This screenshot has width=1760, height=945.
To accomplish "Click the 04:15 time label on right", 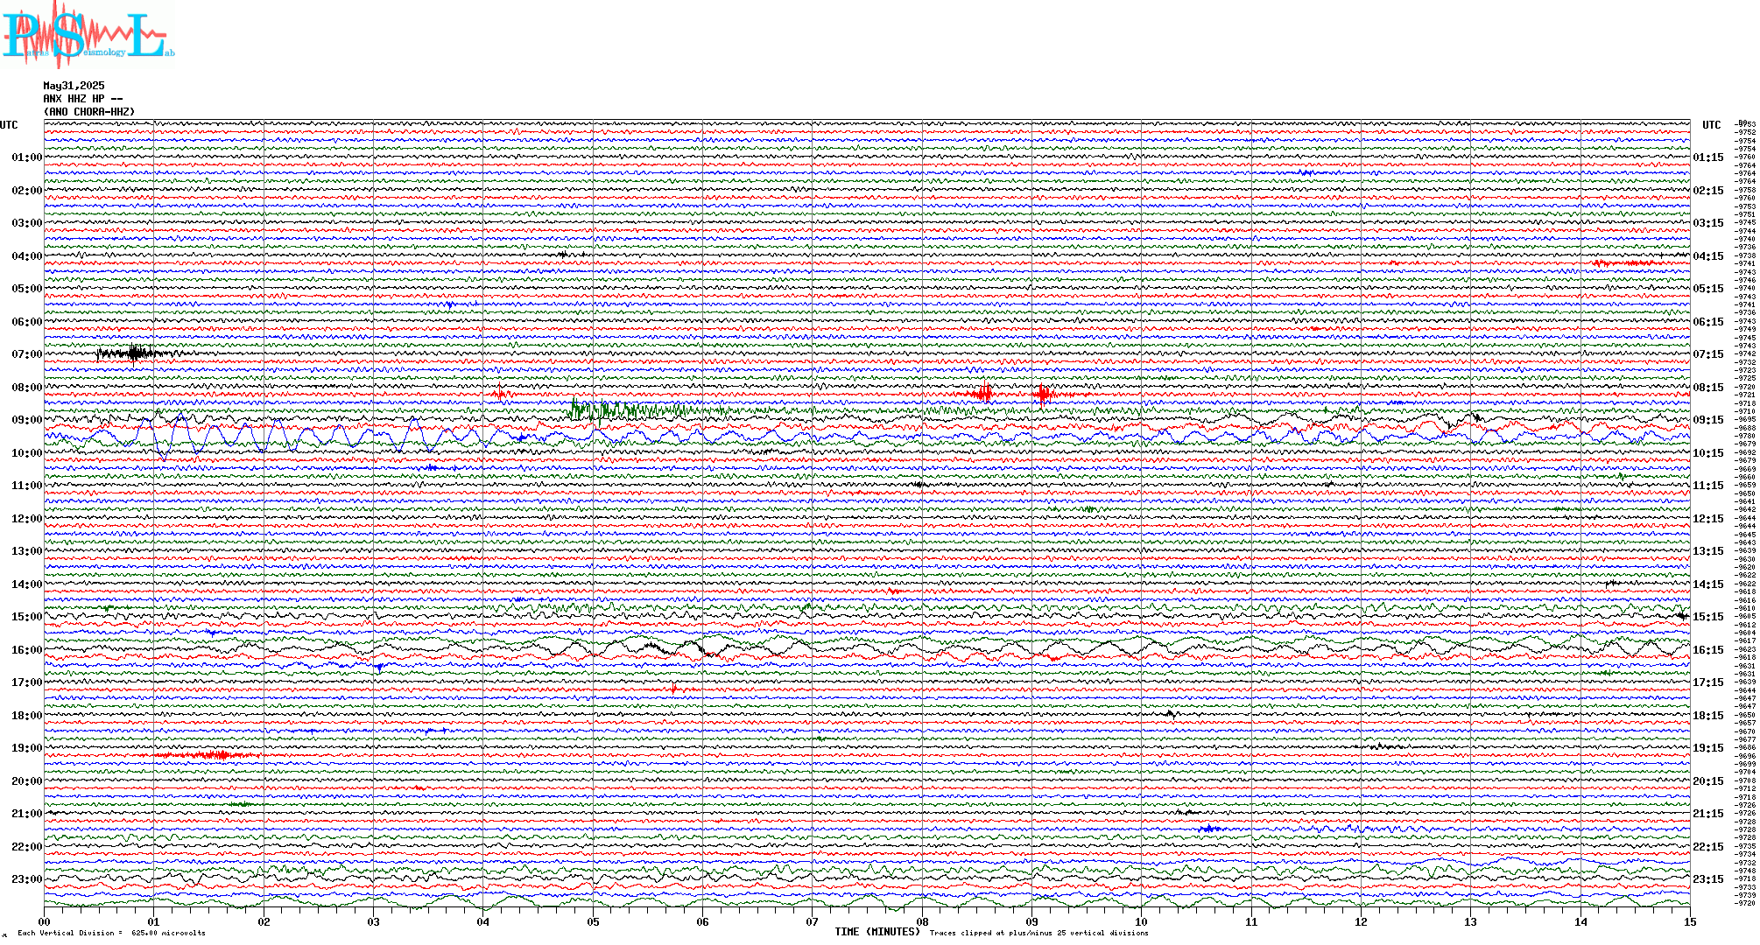I will pyautogui.click(x=1707, y=256).
